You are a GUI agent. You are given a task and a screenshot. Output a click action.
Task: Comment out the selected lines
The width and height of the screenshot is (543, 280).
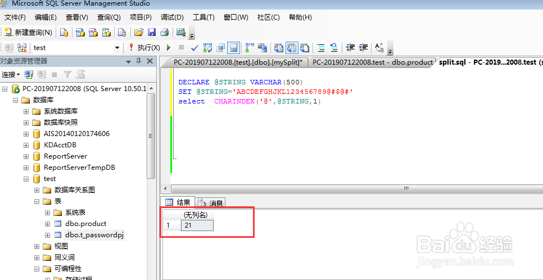[321, 47]
